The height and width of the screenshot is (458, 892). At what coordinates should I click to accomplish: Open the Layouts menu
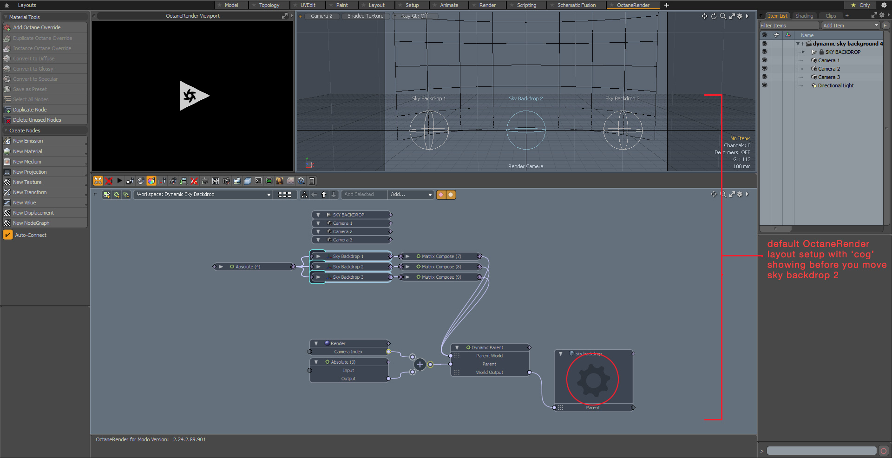(x=27, y=5)
